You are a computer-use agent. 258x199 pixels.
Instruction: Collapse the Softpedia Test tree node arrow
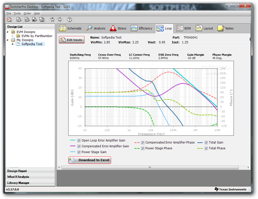pos(13,44)
